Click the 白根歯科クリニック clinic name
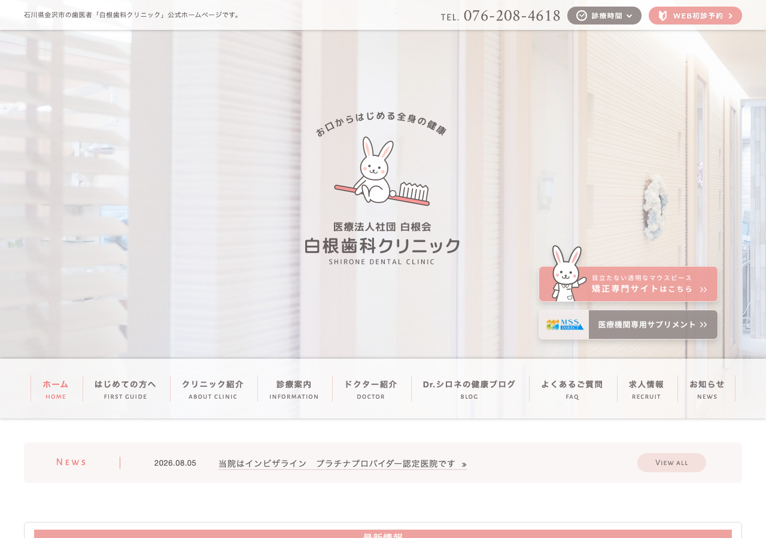Viewport: 766px width, 538px height. [382, 246]
